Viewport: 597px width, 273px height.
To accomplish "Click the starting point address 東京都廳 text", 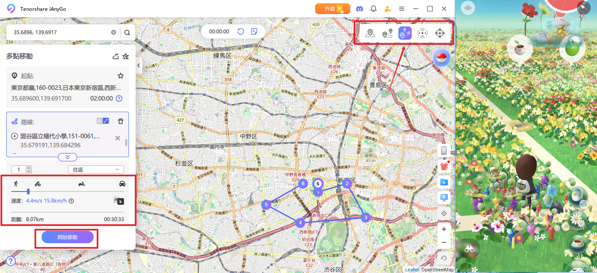I will [x=66, y=88].
